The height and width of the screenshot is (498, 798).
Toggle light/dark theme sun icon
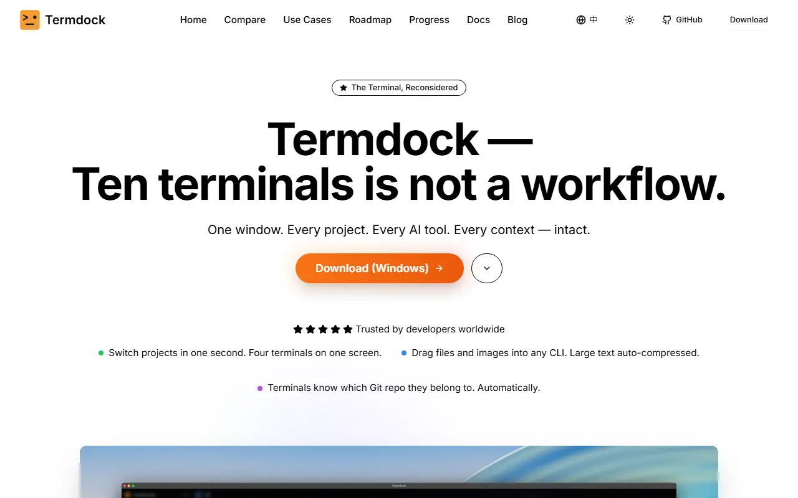pyautogui.click(x=630, y=20)
